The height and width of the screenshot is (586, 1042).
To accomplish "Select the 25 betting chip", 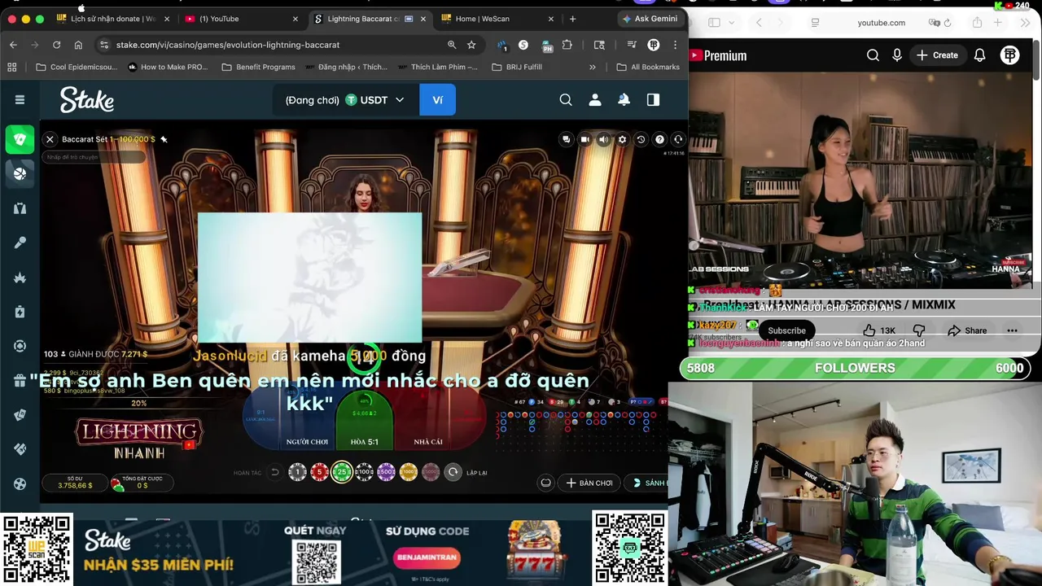I will [x=342, y=472].
